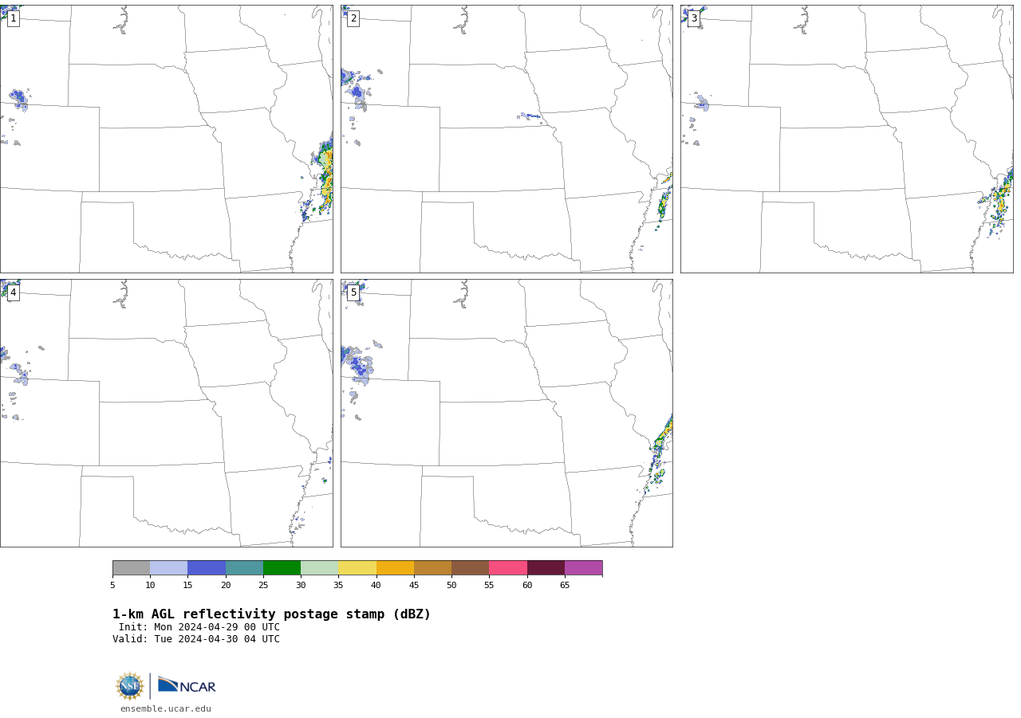Click the NCAR logo
This screenshot has width=1021, height=718.
click(x=187, y=685)
